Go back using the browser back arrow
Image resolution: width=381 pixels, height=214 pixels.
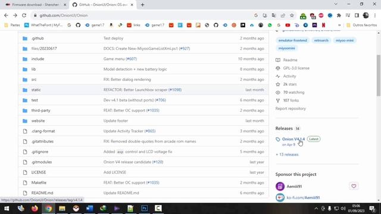[6, 15]
